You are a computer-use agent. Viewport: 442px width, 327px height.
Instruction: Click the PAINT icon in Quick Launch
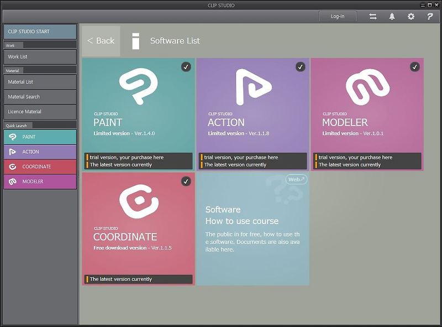click(12, 137)
